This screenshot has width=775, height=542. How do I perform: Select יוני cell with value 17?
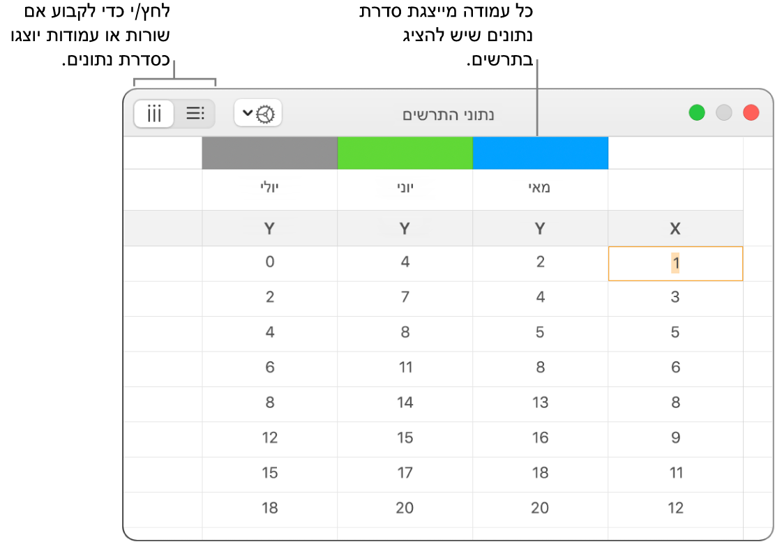click(405, 473)
